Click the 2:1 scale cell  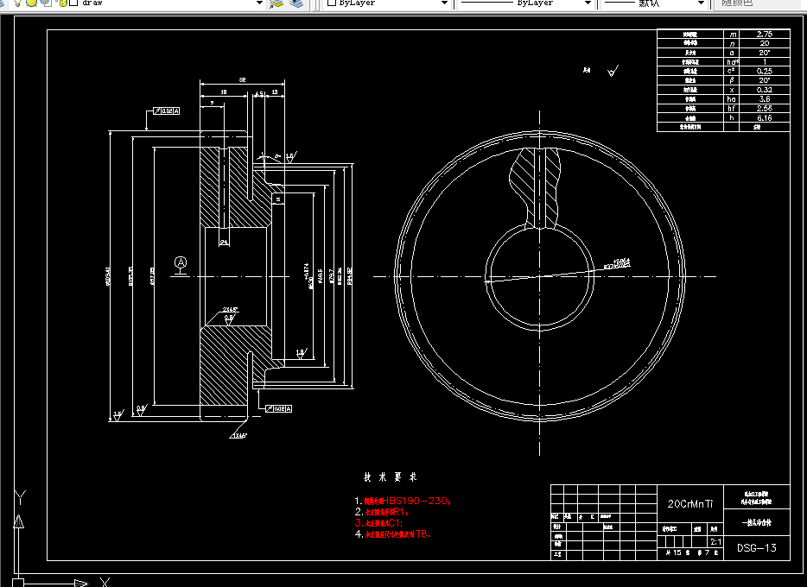[716, 542]
